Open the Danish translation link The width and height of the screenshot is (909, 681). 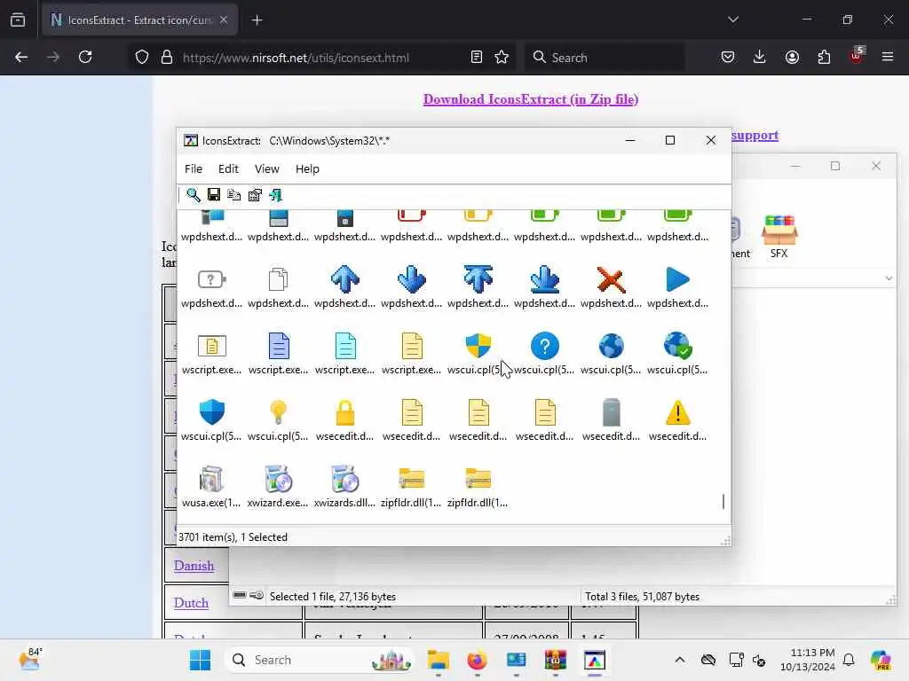coord(194,565)
